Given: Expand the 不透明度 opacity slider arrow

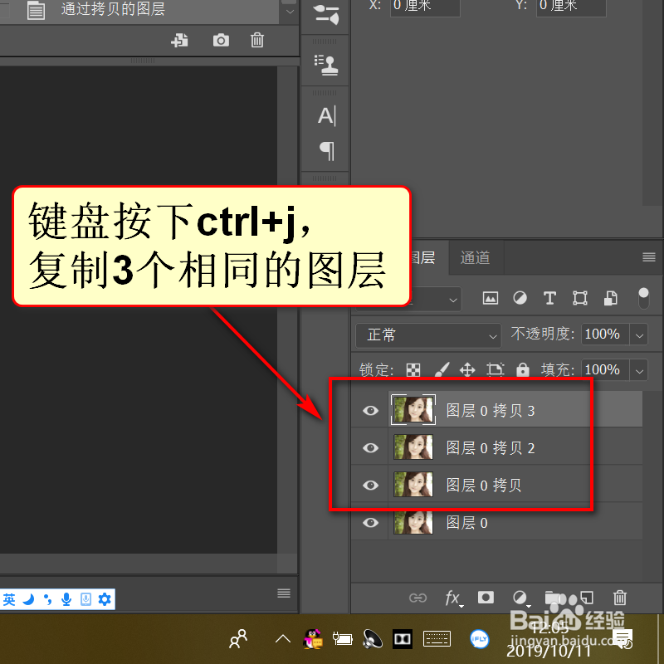Looking at the screenshot, I should (639, 335).
